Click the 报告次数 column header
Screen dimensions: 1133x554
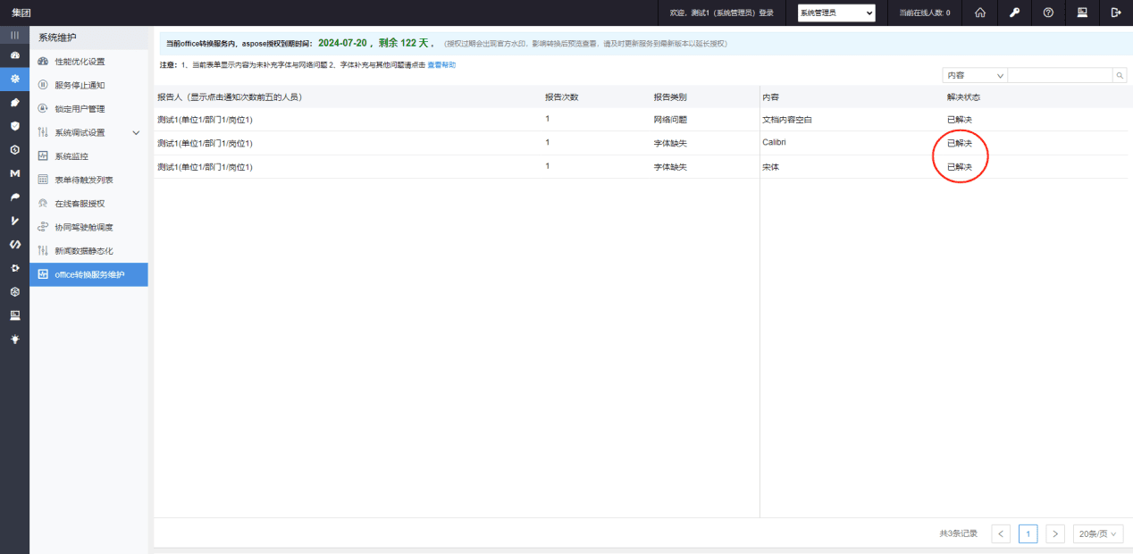point(562,97)
